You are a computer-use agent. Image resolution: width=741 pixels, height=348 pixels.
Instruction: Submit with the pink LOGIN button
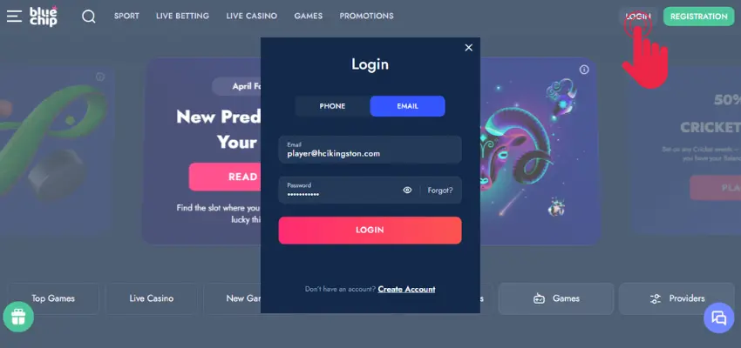point(370,230)
